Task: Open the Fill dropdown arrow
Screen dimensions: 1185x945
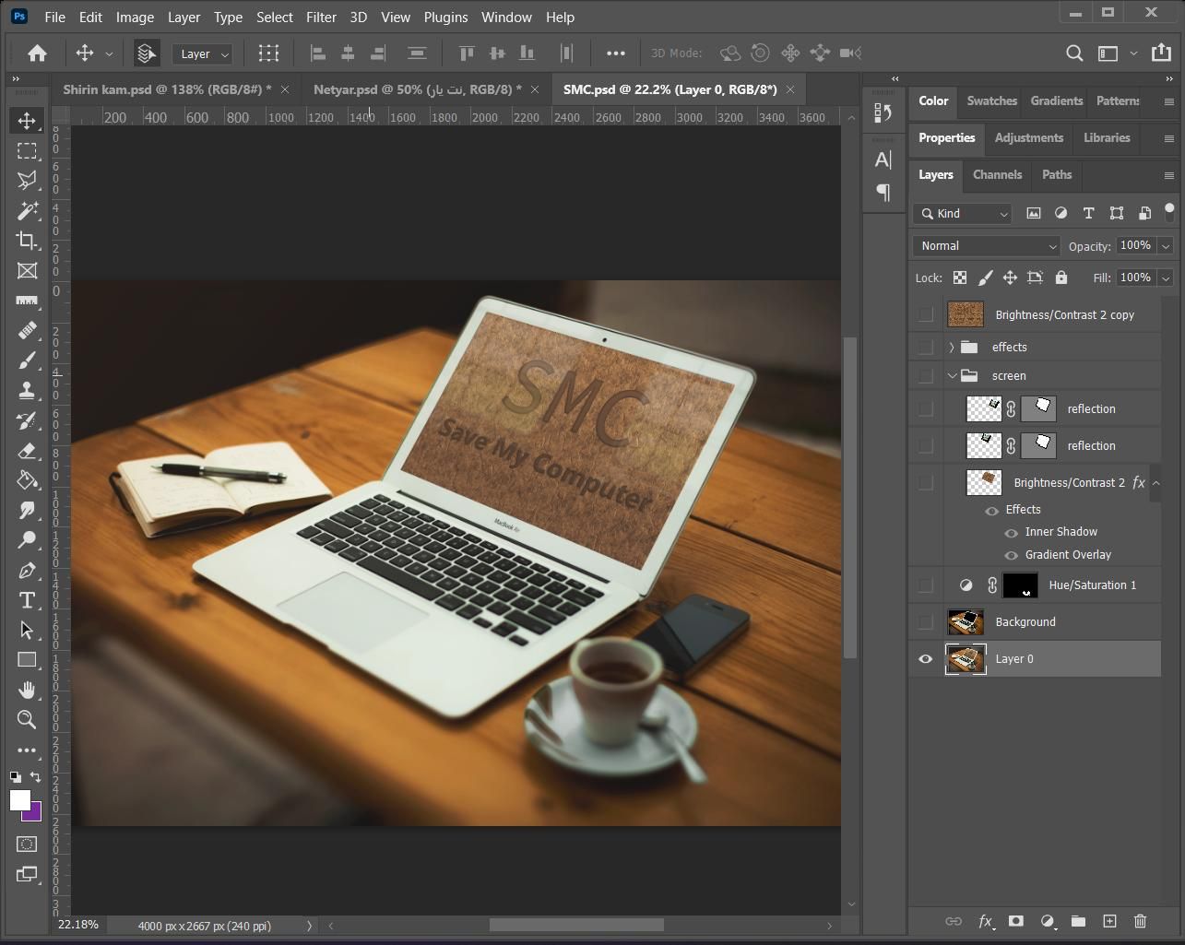Action: point(1166,278)
